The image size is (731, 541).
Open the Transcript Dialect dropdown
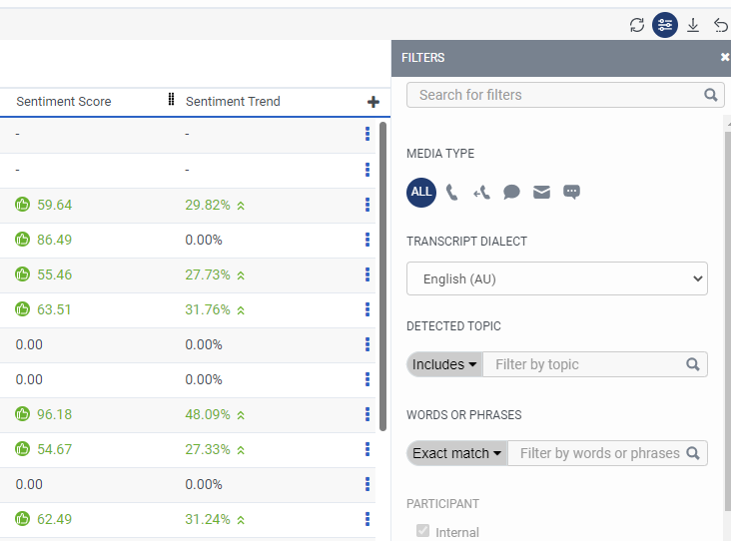pyautogui.click(x=556, y=278)
